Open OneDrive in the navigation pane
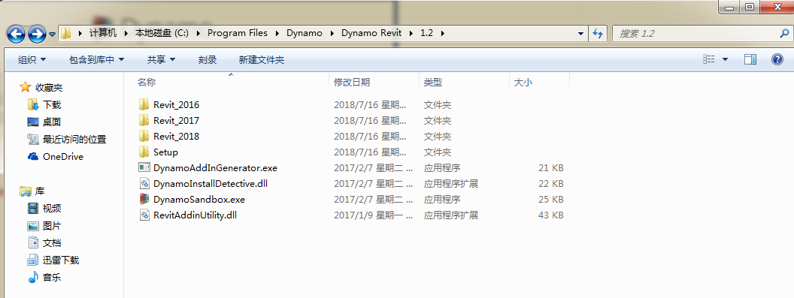 pos(63,156)
